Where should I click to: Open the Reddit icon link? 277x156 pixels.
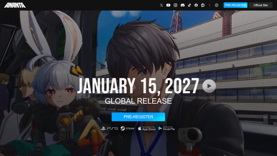pyautogui.click(x=203, y=5)
